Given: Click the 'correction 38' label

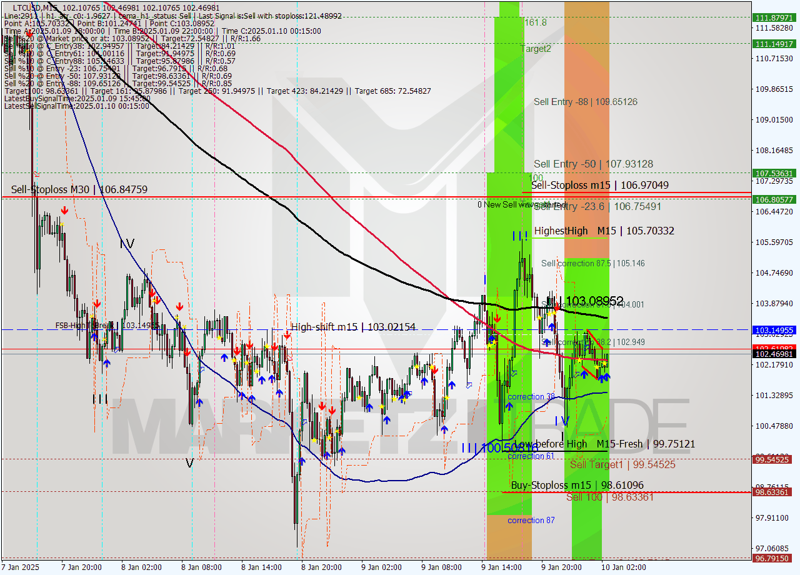Looking at the screenshot, I should [531, 396].
